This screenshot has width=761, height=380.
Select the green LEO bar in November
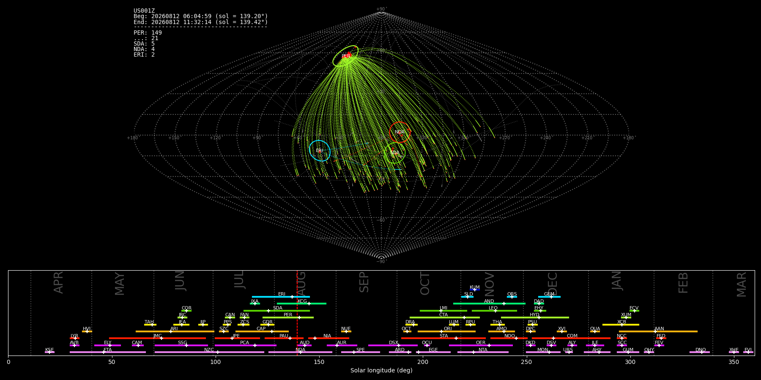[x=494, y=311]
